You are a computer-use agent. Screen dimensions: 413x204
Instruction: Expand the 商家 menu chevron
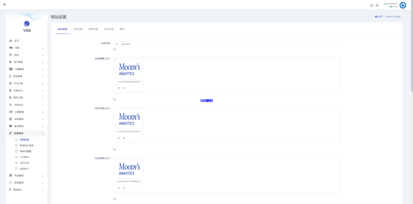point(43,48)
